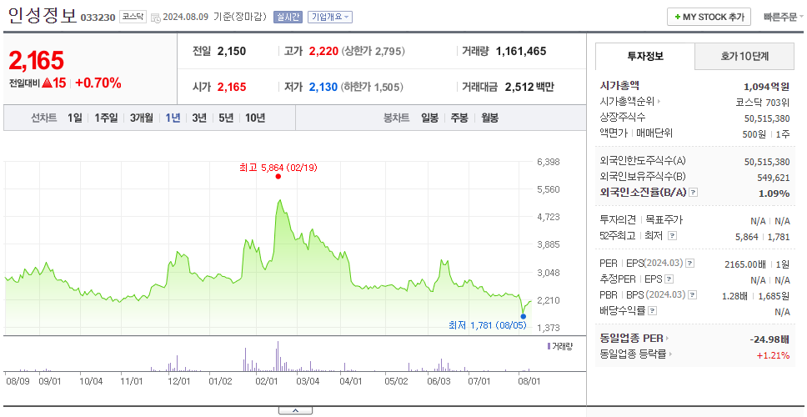The height and width of the screenshot is (417, 807).
Task: Click the 실시간 button
Action: [x=288, y=17]
